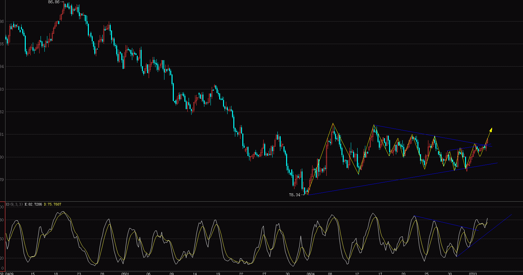The height and width of the screenshot is (275, 523).
Task: Select the long rising blue support trendline from 78.34
Action: pyautogui.click(x=402, y=179)
